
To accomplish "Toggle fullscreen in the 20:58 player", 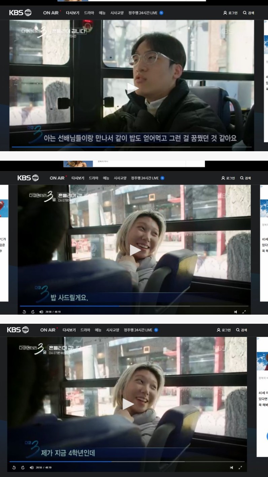I will coord(244,312).
